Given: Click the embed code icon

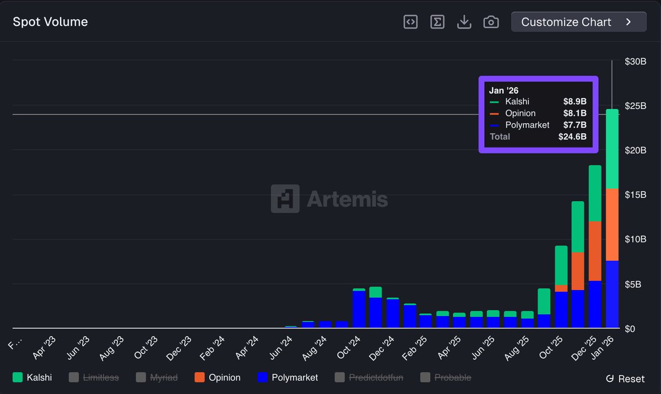Looking at the screenshot, I should pos(410,22).
